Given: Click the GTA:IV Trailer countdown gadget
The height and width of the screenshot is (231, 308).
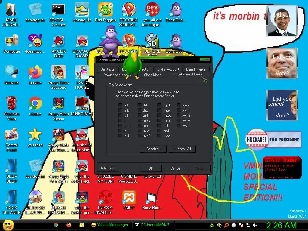Looking at the screenshot, I should [x=282, y=168].
